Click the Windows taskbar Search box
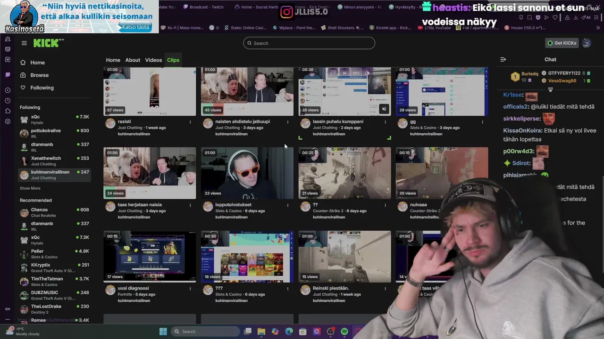Viewport: 604px width, 339px height. (x=206, y=331)
